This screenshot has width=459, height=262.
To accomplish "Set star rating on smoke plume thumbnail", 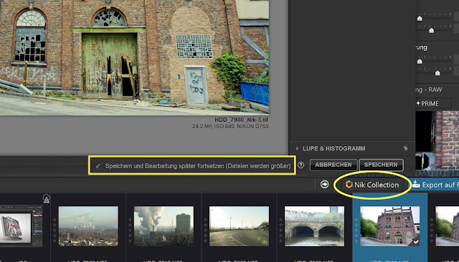I will pyautogui.click(x=130, y=231).
